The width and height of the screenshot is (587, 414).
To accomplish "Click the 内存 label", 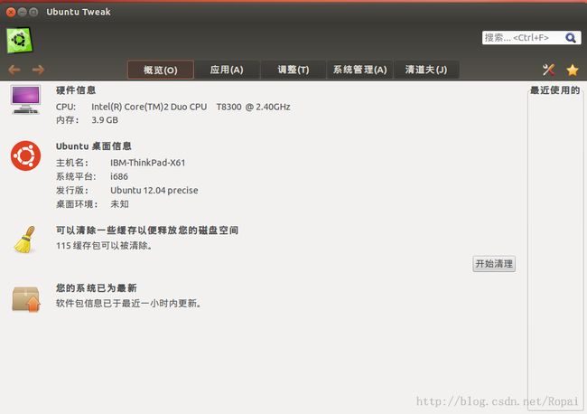I will coord(68,120).
